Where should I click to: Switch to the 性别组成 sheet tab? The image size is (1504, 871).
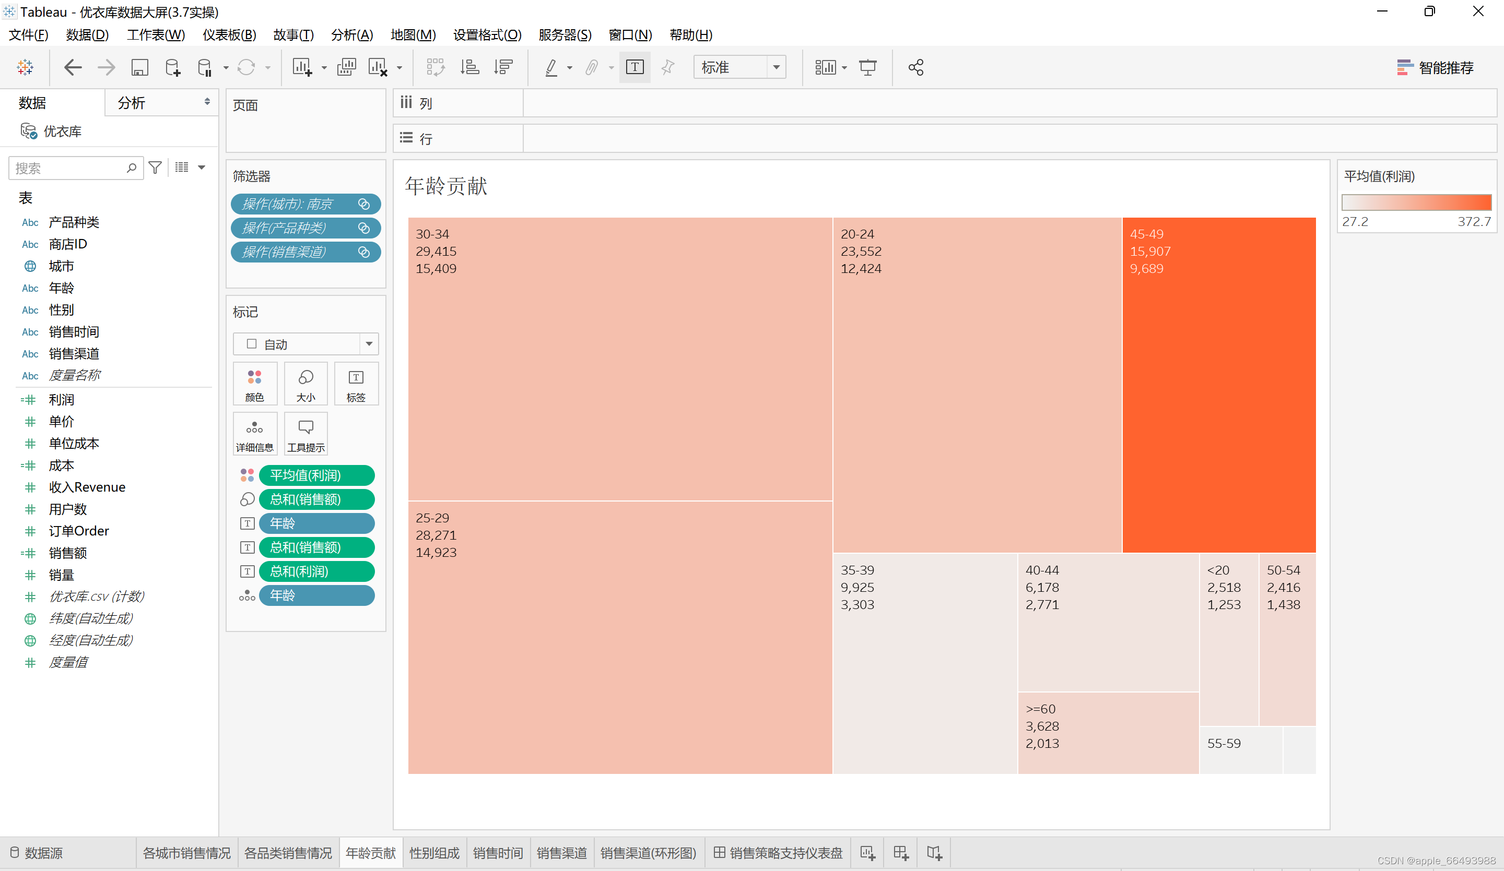(x=434, y=853)
